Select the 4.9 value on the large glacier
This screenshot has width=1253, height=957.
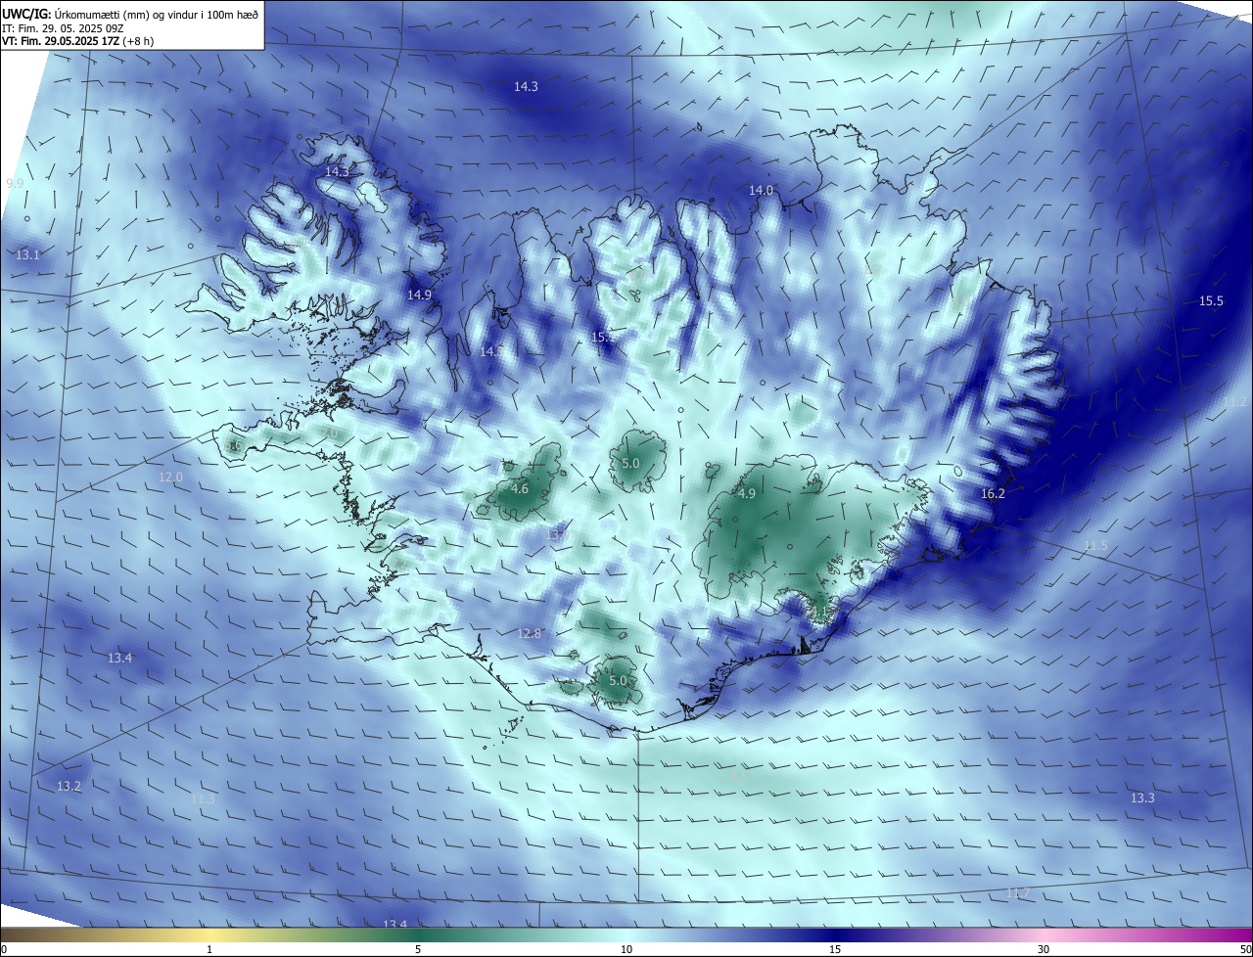[x=747, y=494]
